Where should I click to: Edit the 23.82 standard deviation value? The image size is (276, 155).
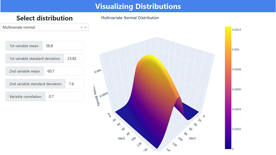tap(74, 59)
